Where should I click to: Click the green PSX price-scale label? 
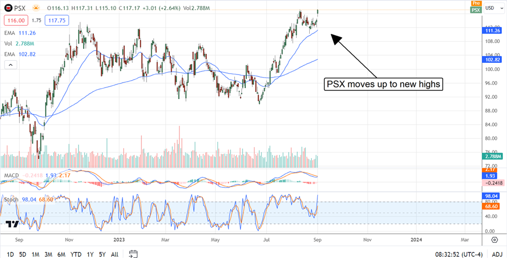pos(476,10)
